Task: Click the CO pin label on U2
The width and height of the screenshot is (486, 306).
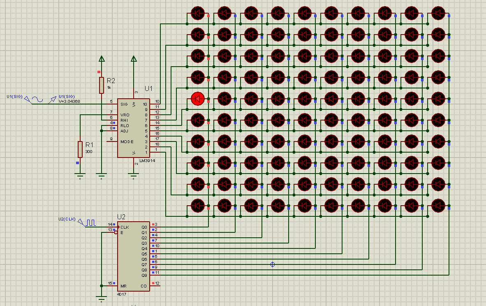Action: click(x=143, y=286)
